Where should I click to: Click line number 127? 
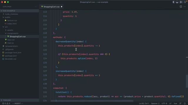pyautogui.click(x=45, y=71)
